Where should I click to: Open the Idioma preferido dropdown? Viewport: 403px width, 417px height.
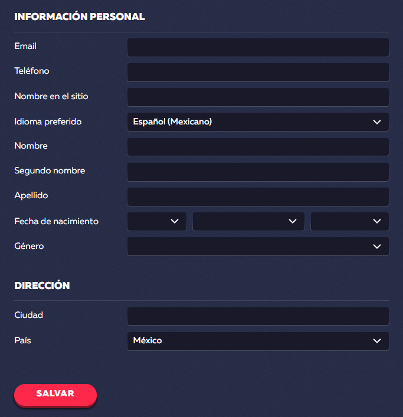click(258, 122)
